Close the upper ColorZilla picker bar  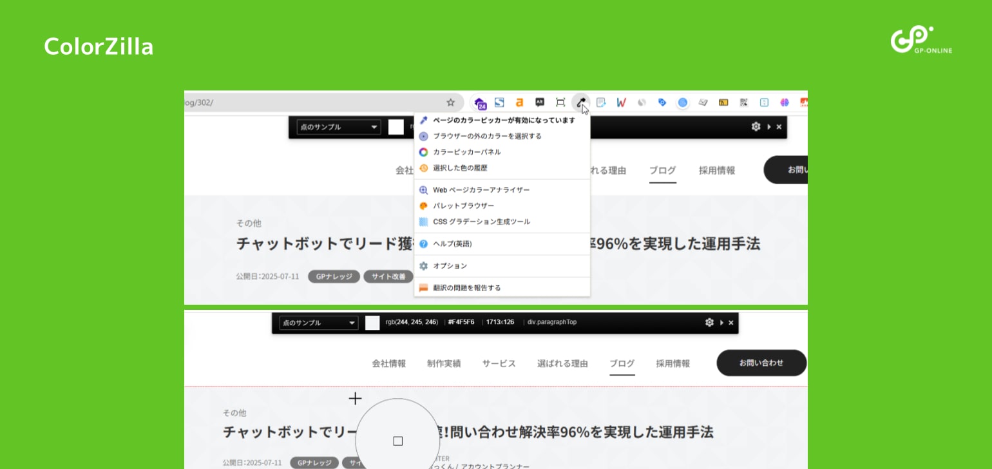779,127
